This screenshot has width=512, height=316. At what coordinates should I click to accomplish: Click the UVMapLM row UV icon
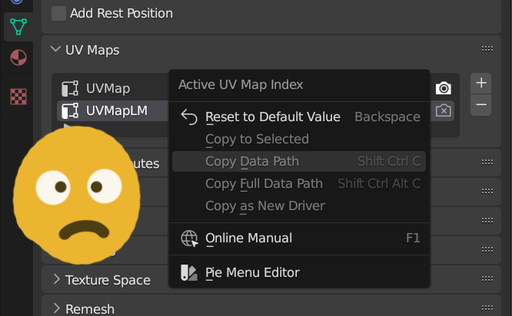coord(70,110)
